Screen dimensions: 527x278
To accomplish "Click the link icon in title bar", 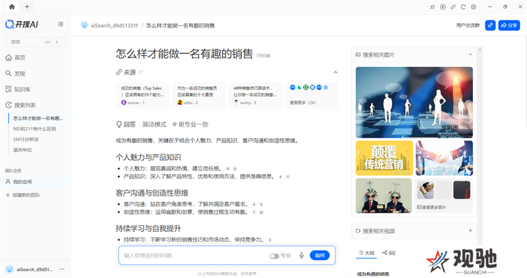I will [x=453, y=7].
